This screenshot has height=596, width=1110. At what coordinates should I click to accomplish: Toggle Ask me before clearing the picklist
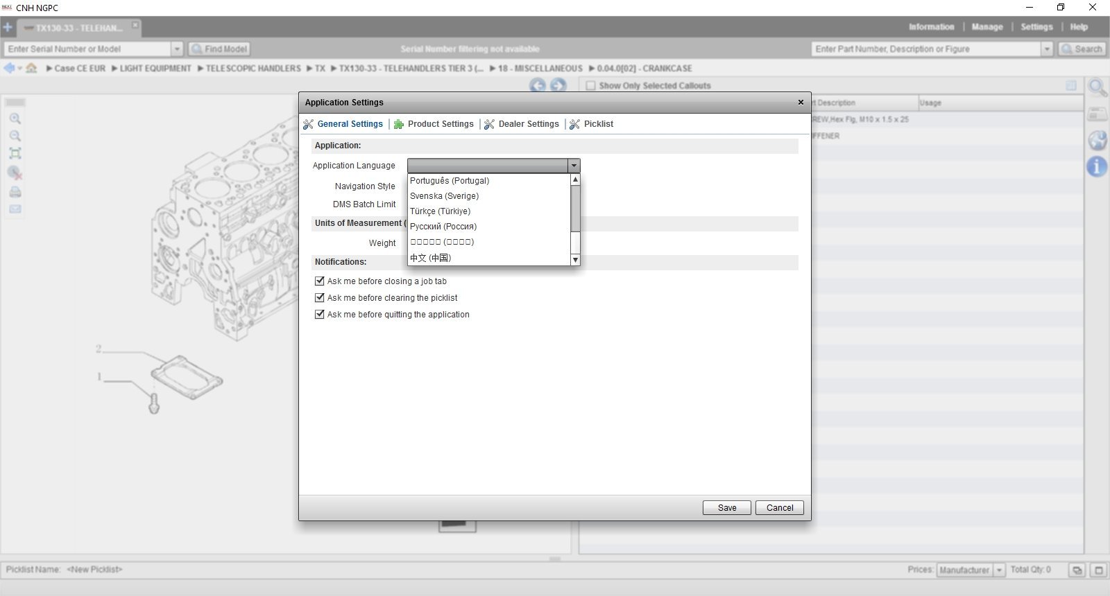tap(320, 297)
